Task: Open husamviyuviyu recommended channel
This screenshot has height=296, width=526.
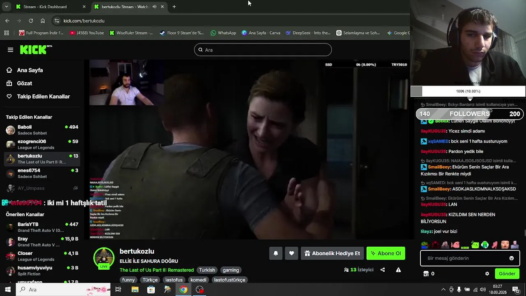Action: click(42, 271)
